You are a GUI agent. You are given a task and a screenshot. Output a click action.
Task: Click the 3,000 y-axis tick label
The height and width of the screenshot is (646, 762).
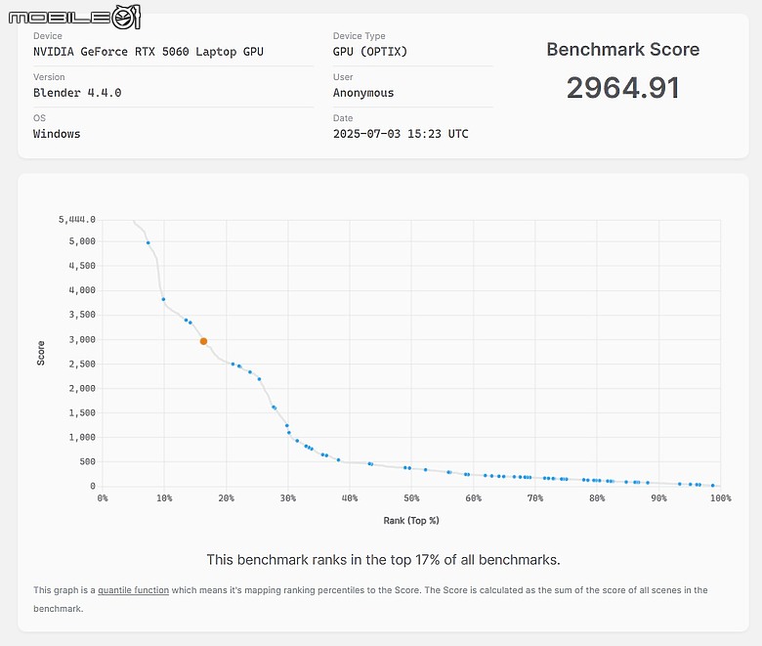click(x=82, y=339)
